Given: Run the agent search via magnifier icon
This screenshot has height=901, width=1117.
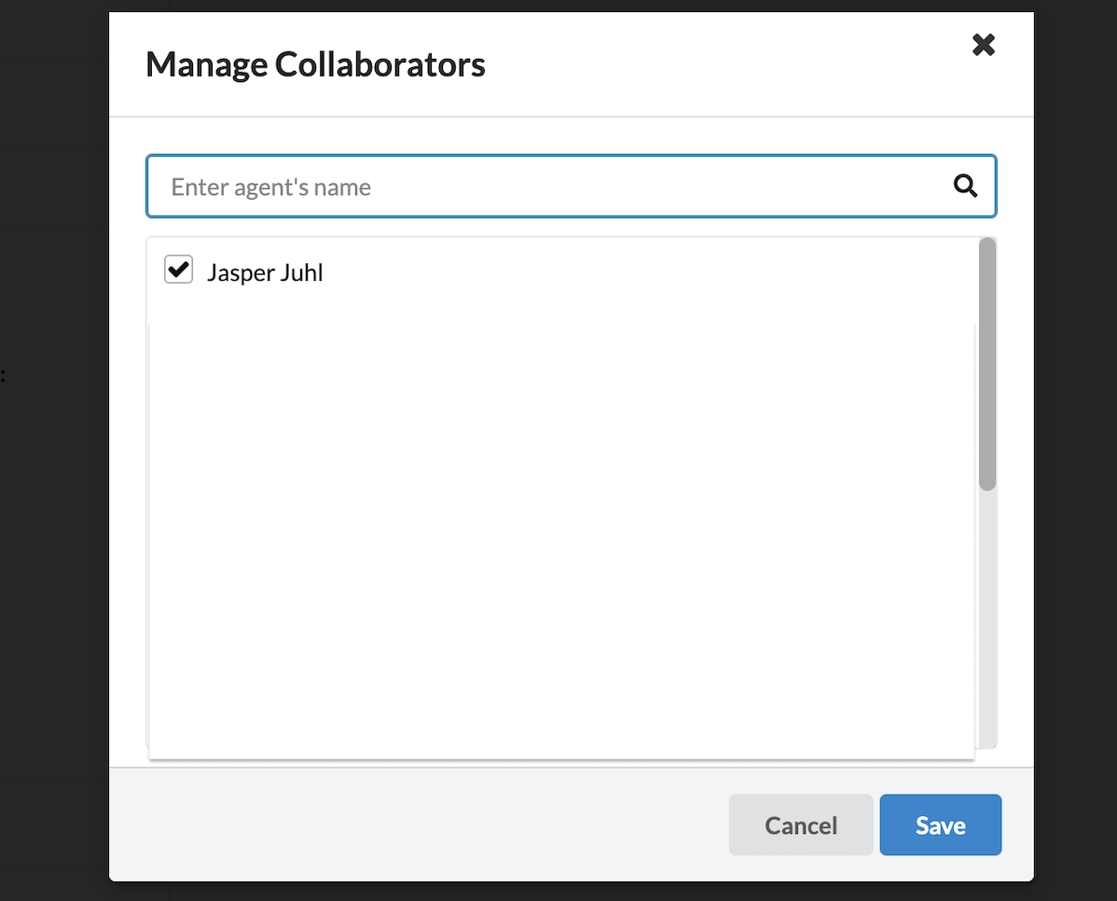Looking at the screenshot, I should [x=966, y=187].
